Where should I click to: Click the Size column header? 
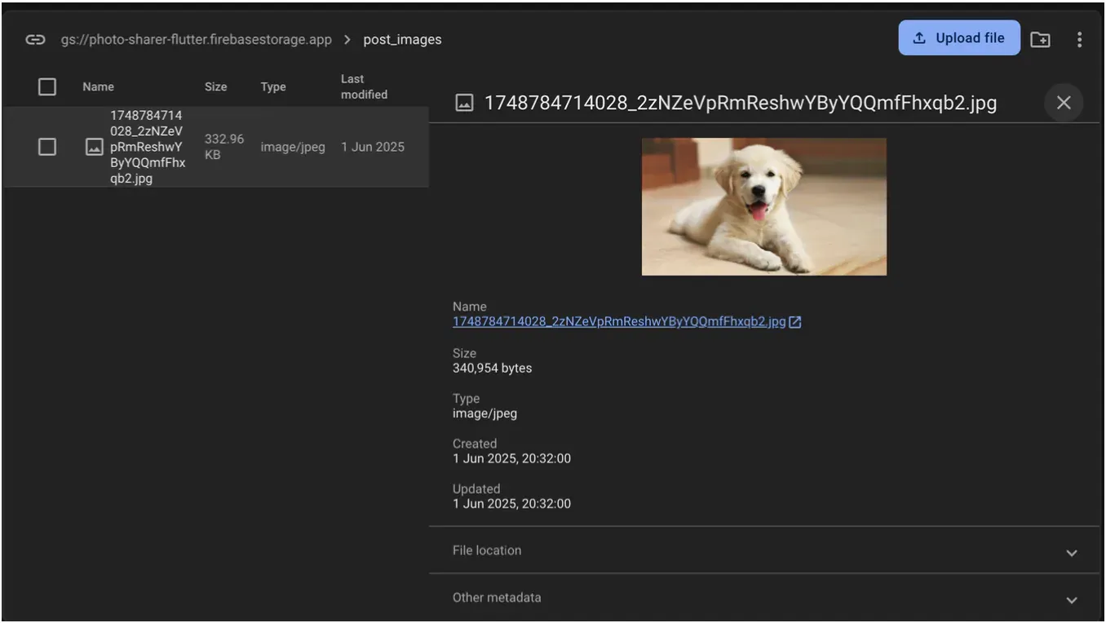coord(215,86)
